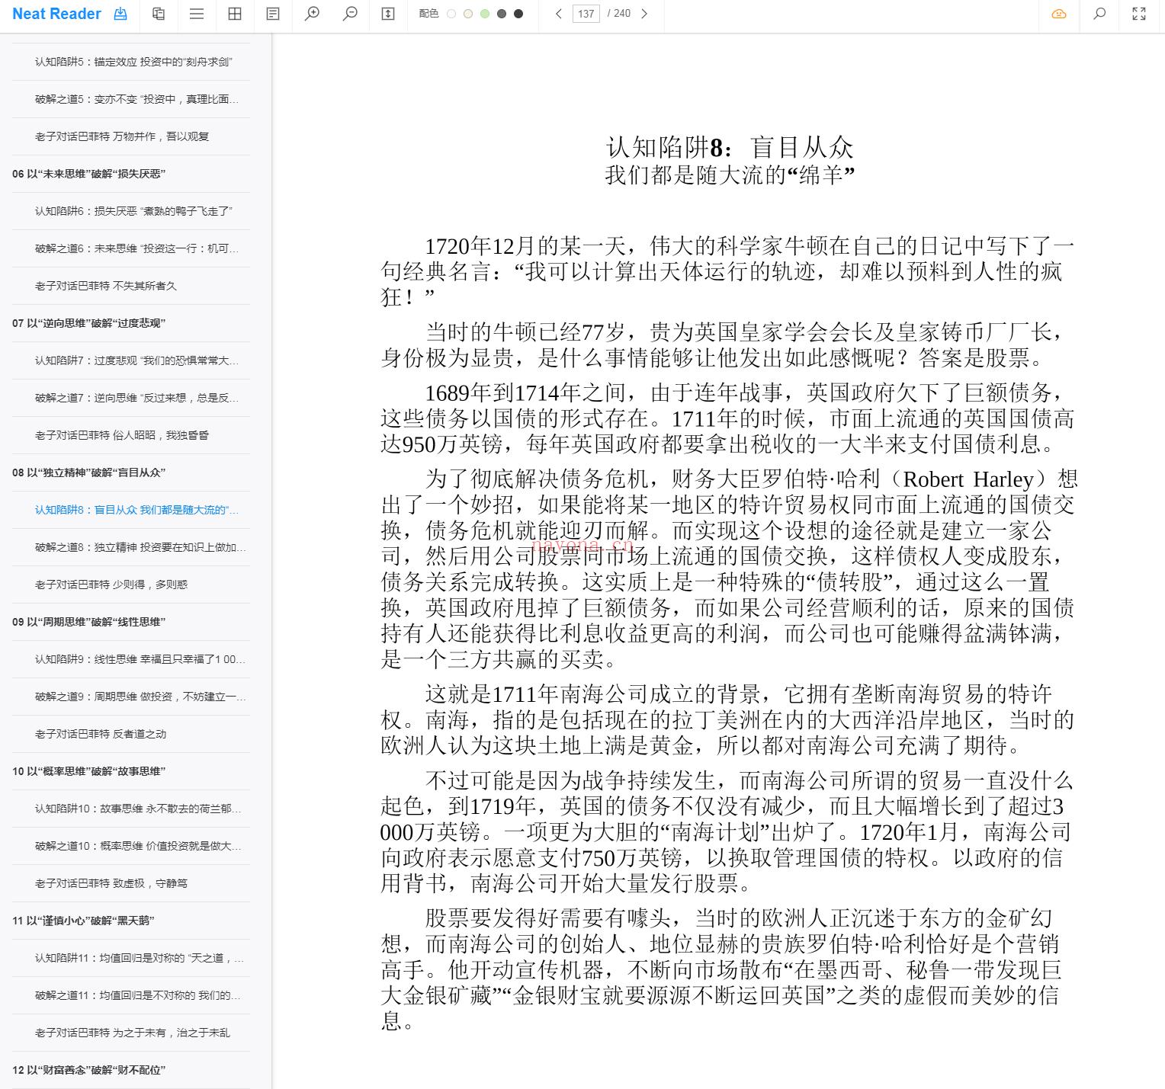Select the green color theme swatch

pyautogui.click(x=485, y=14)
